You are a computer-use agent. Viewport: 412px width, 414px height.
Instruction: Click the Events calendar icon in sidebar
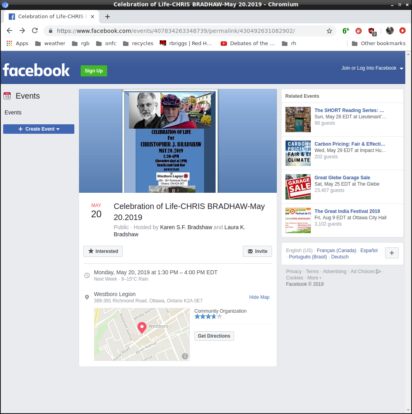pyautogui.click(x=7, y=96)
